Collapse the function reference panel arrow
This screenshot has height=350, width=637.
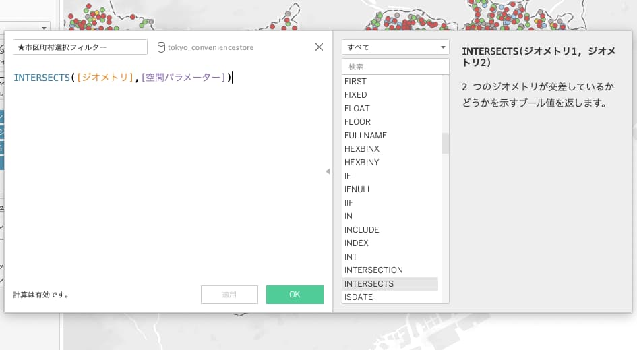click(x=328, y=172)
